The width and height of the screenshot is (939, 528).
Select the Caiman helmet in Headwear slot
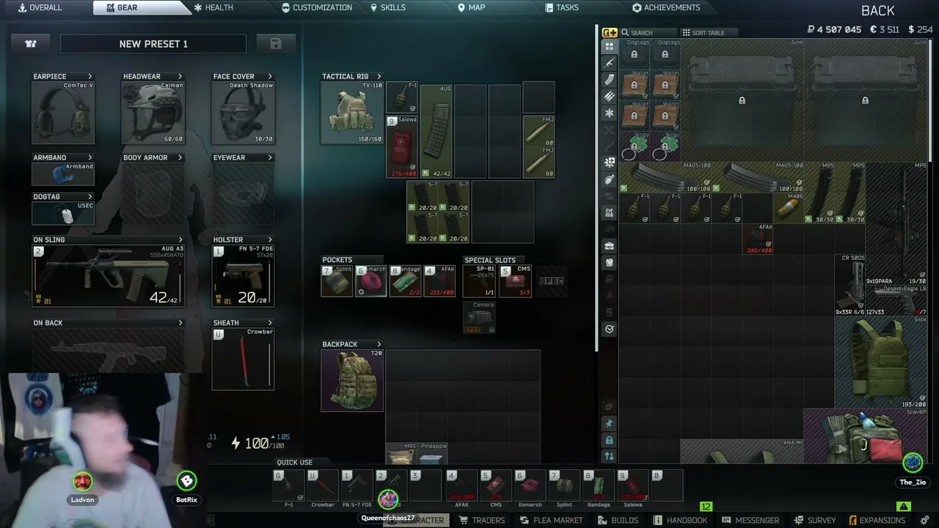tap(153, 112)
